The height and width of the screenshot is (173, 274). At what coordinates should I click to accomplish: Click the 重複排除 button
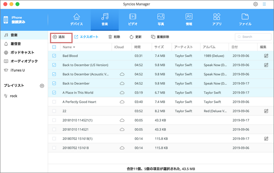pos(160,37)
